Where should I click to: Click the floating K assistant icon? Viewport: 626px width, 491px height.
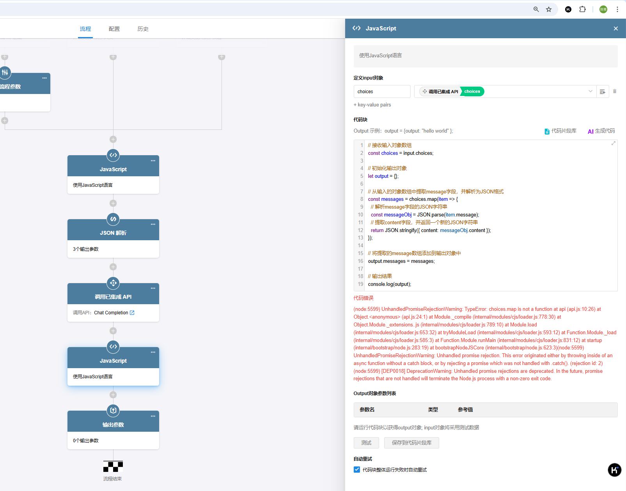tap(614, 470)
